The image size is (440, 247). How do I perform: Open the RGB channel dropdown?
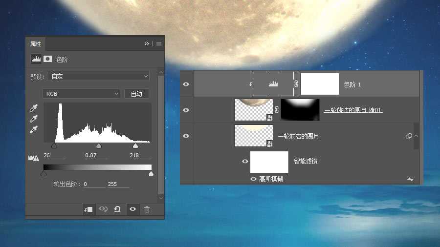(82, 93)
